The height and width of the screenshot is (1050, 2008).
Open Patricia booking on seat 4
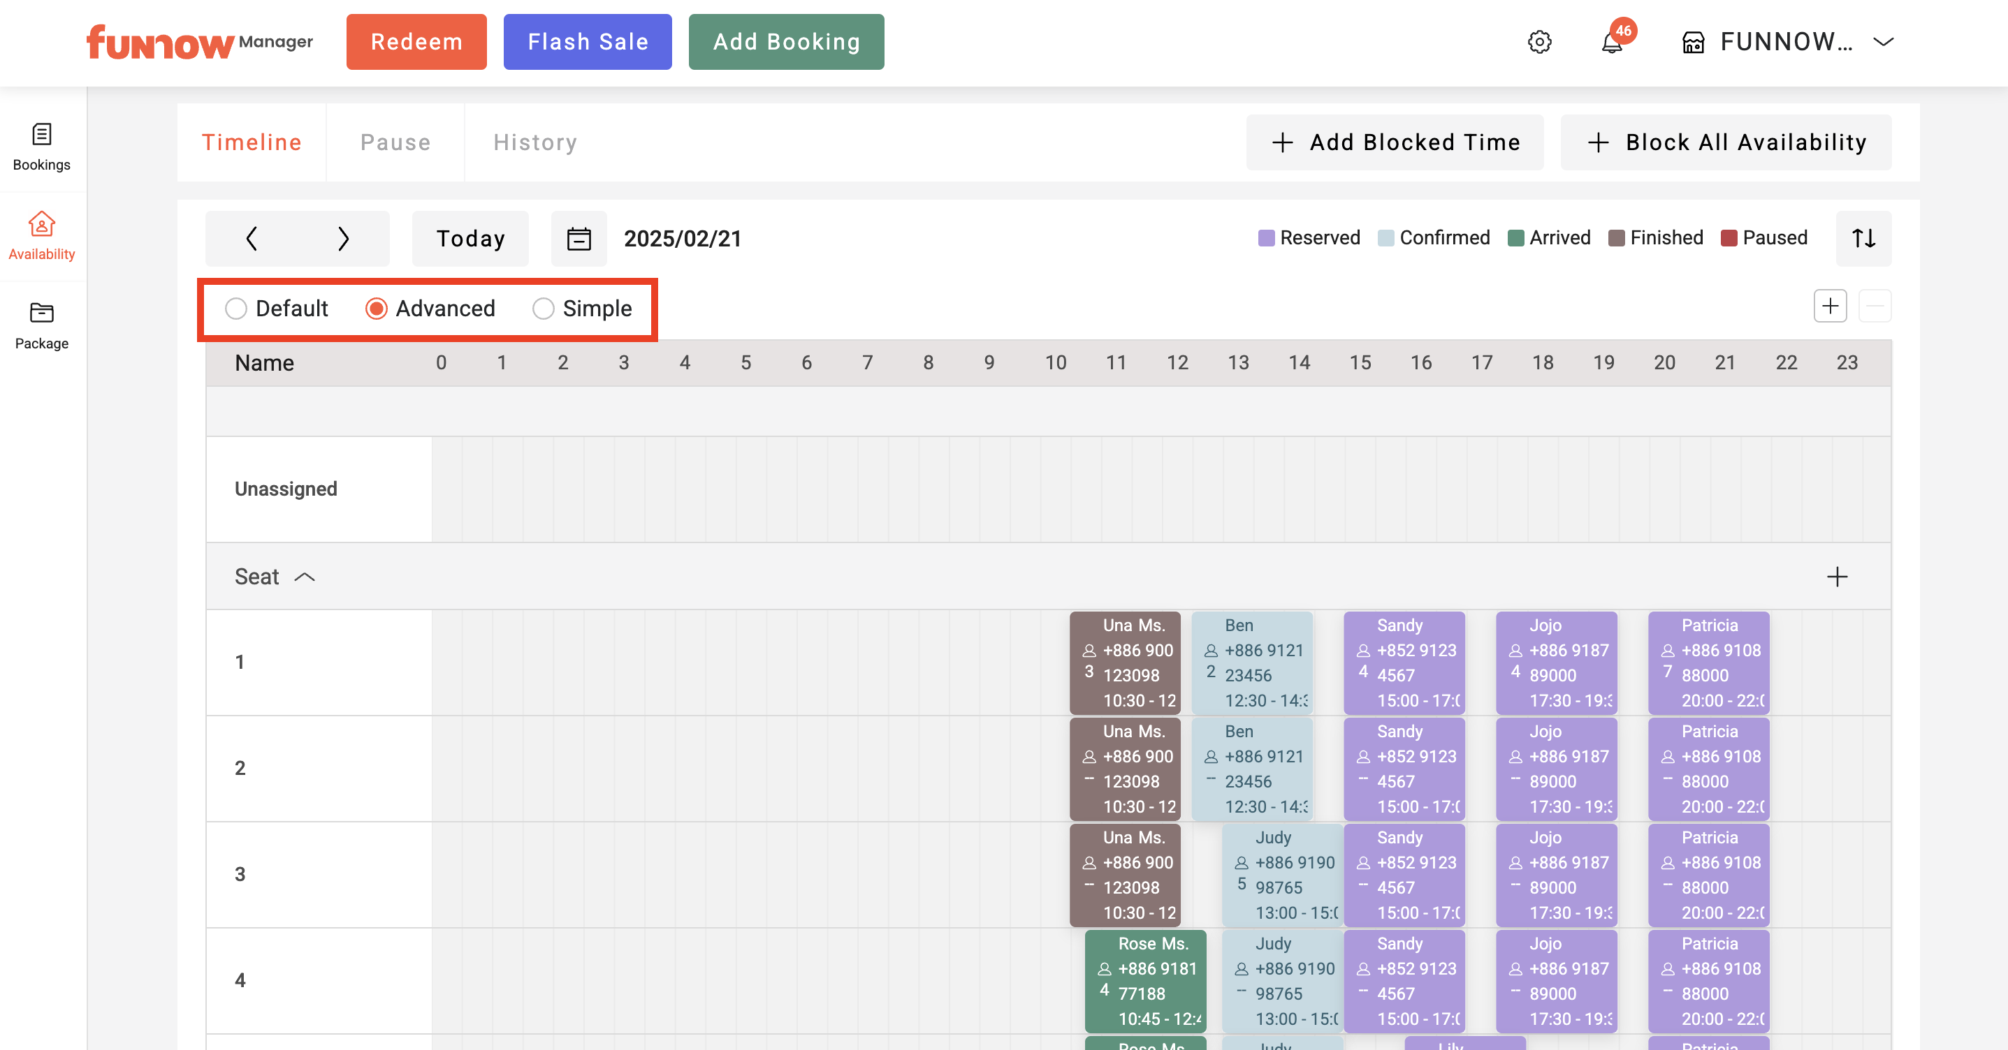tap(1709, 981)
